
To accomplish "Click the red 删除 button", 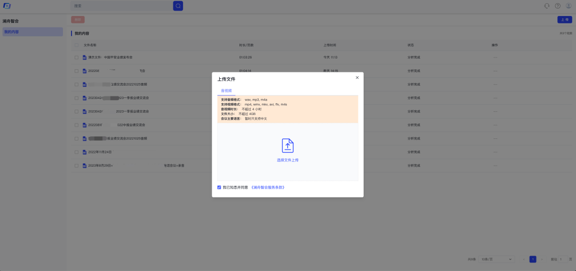I will 78,20.
